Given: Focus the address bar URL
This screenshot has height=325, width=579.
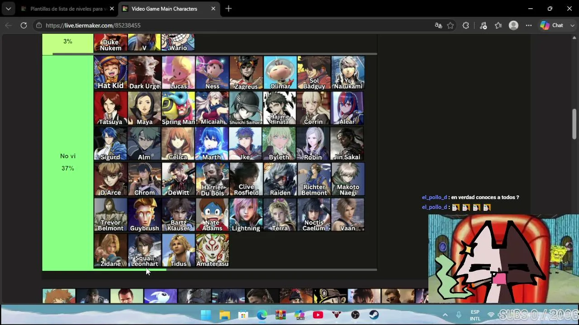Looking at the screenshot, I should click(93, 25).
